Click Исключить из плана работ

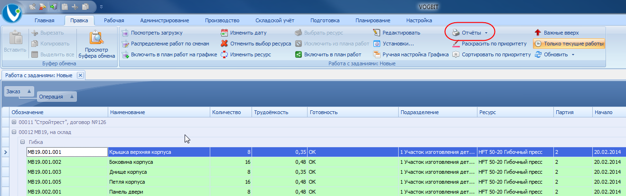[332, 44]
